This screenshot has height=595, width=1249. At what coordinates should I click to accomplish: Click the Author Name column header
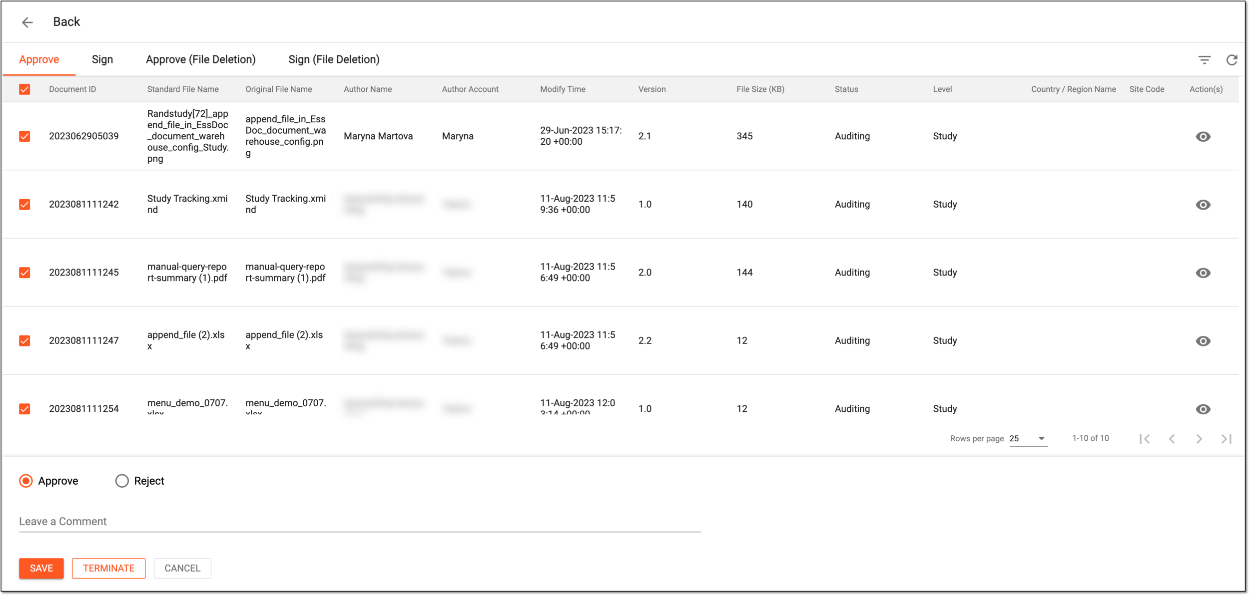pyautogui.click(x=368, y=89)
